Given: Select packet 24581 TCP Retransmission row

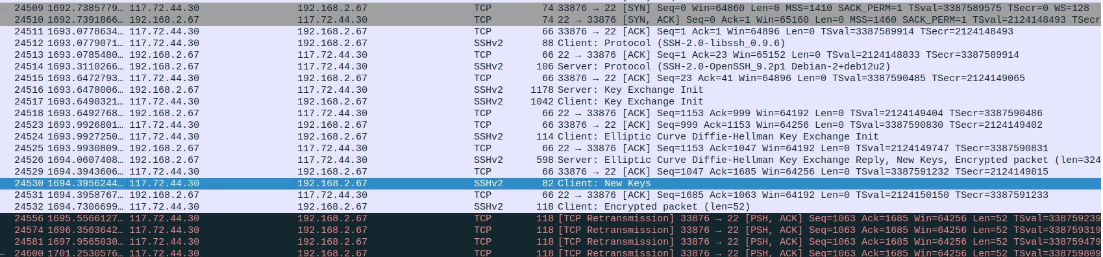Looking at the screenshot, I should coord(551,242).
